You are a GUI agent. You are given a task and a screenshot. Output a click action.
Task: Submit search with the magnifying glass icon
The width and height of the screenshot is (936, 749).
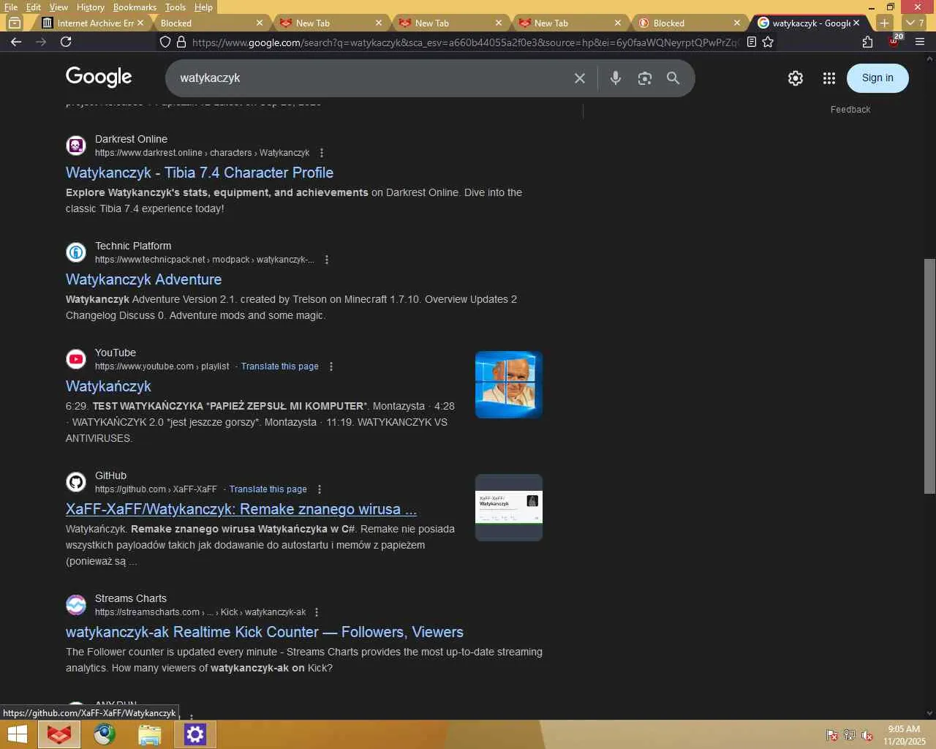point(673,78)
